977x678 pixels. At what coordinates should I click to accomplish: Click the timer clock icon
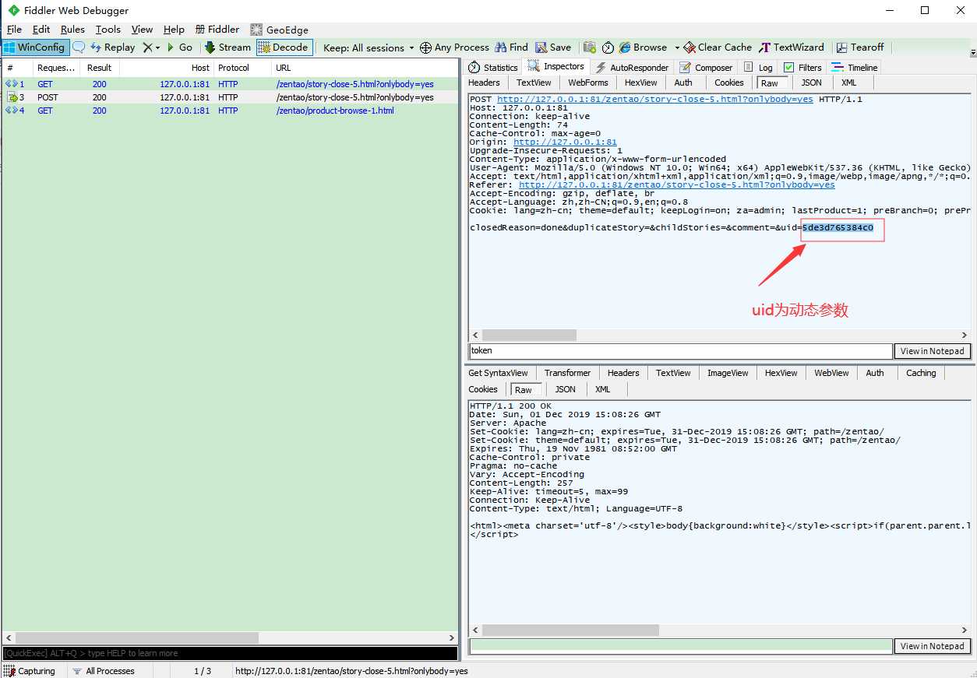pyautogui.click(x=608, y=47)
